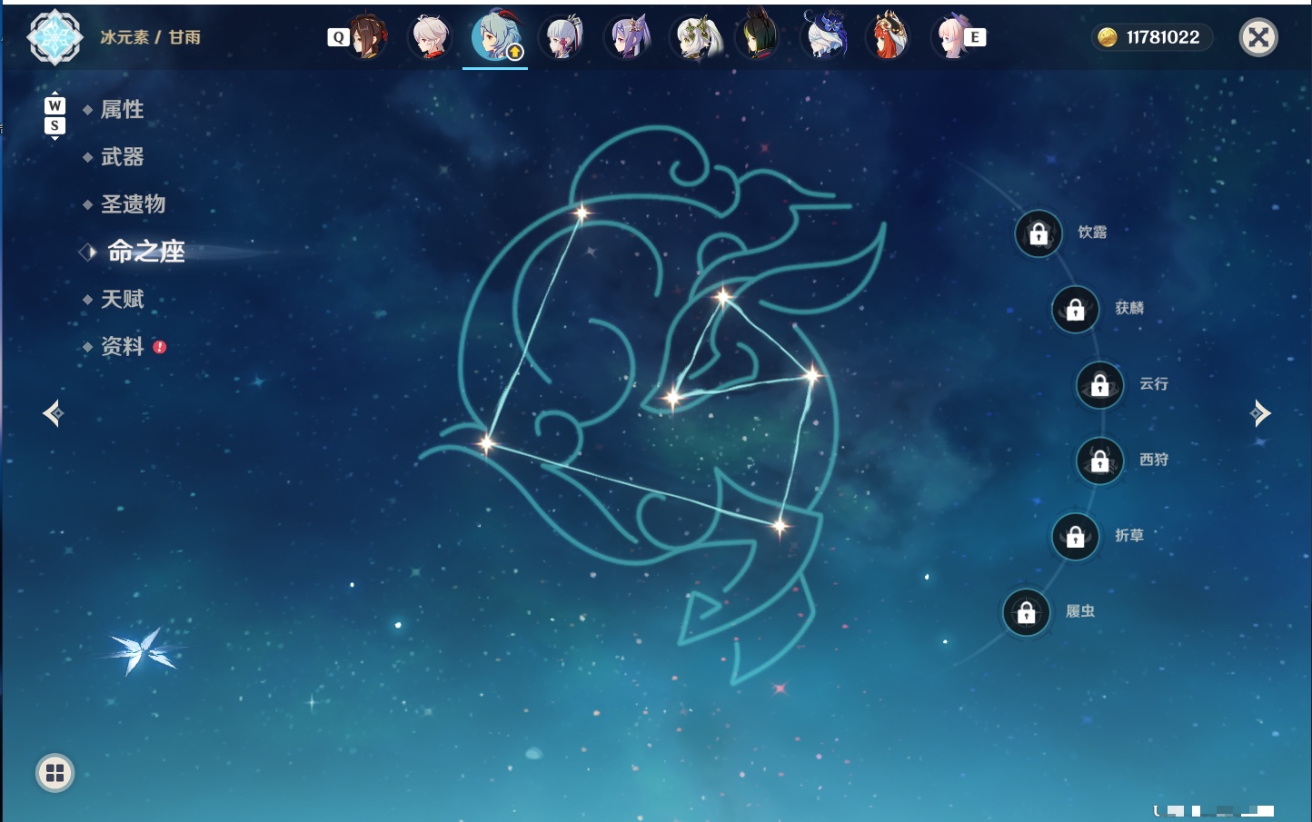Image resolution: width=1312 pixels, height=822 pixels.
Task: Switch to Keqing's purple-haired portrait
Action: pyautogui.click(x=629, y=37)
